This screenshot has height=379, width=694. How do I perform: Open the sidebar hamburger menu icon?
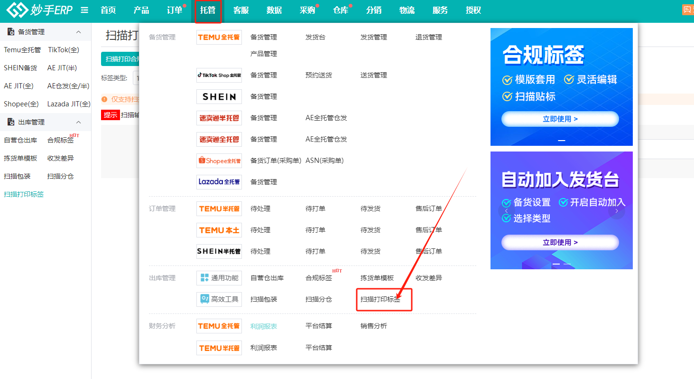tap(84, 9)
